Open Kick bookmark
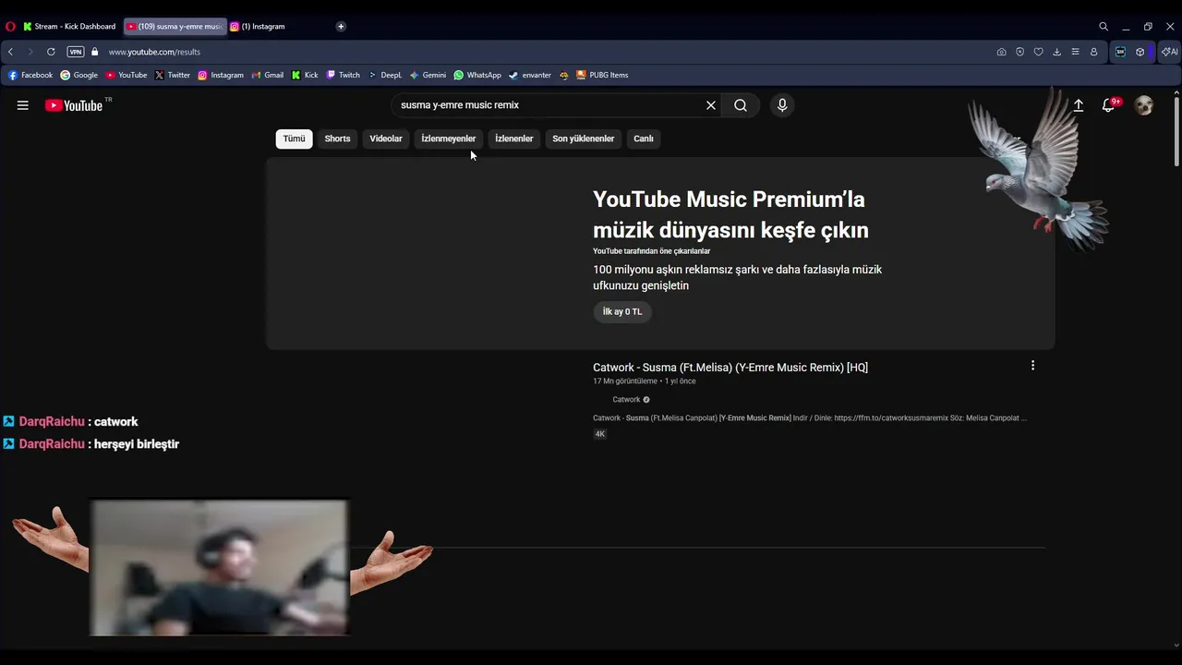Viewport: 1182px width, 665px height. [x=305, y=75]
